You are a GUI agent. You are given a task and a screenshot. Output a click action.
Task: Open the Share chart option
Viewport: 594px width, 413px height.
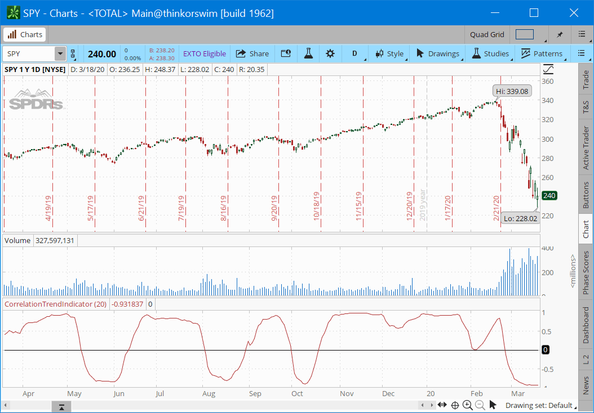pos(252,53)
